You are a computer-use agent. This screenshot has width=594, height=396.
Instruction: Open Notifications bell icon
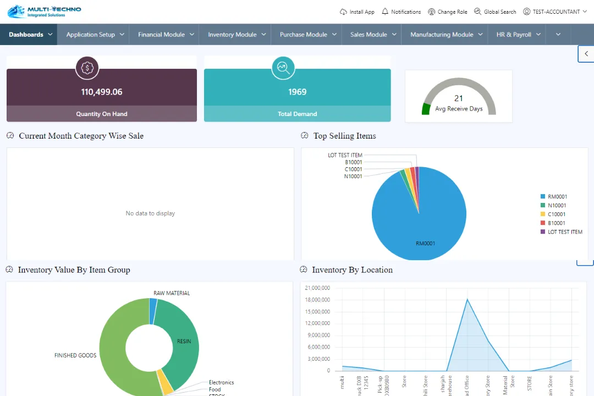[385, 12]
